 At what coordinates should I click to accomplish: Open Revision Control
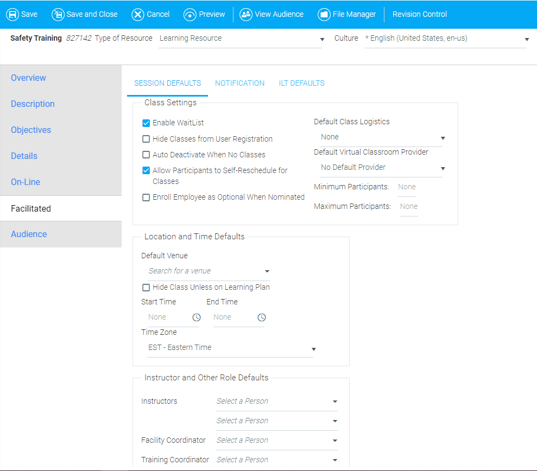point(420,14)
